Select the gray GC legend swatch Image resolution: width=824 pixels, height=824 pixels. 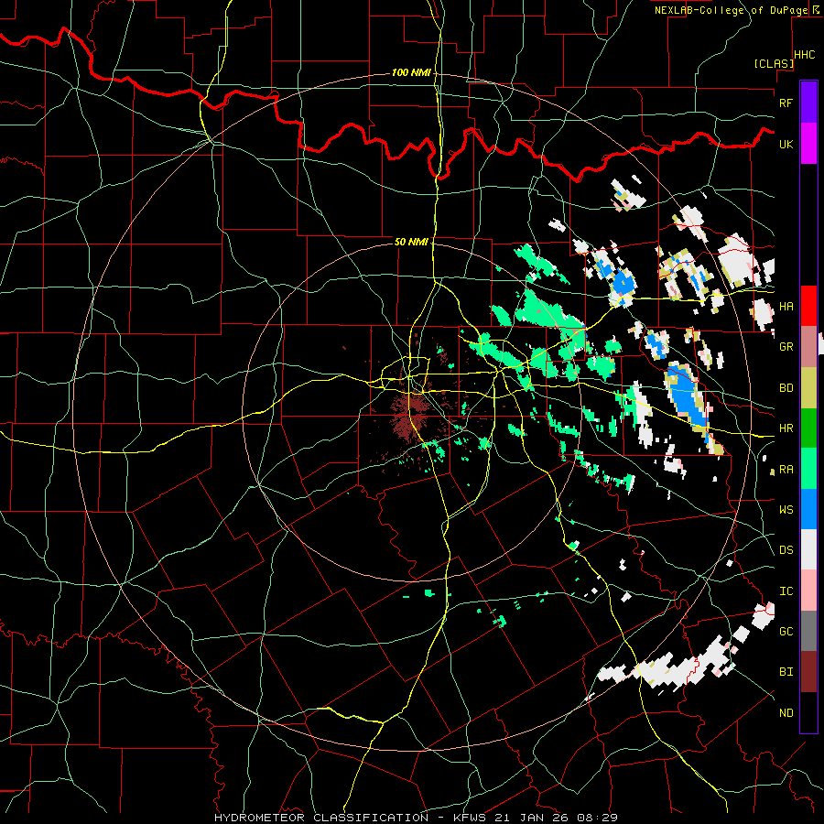tap(808, 631)
